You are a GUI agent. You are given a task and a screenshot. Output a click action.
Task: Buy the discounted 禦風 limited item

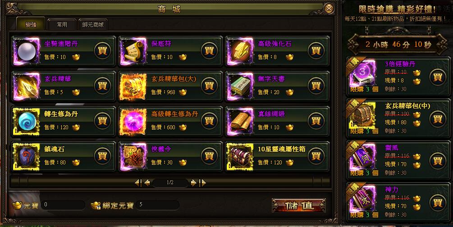point(438,161)
